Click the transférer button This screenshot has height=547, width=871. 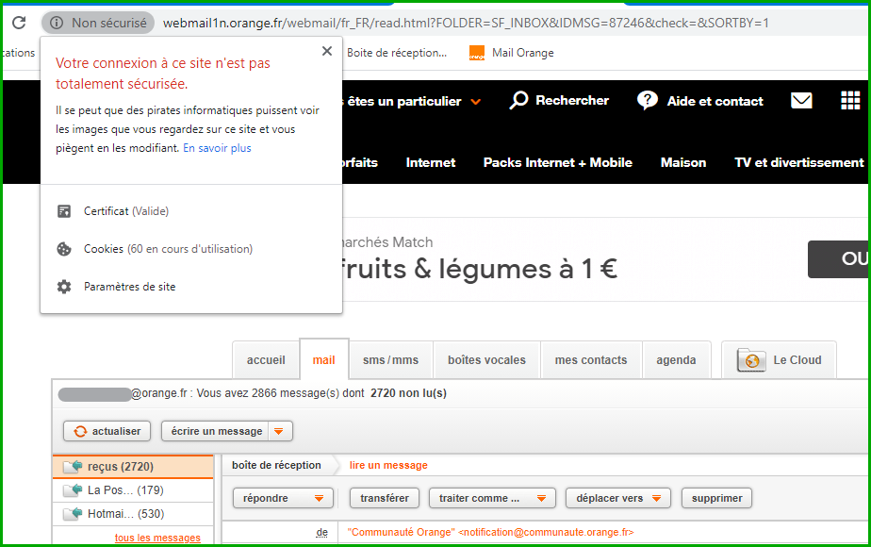click(385, 498)
